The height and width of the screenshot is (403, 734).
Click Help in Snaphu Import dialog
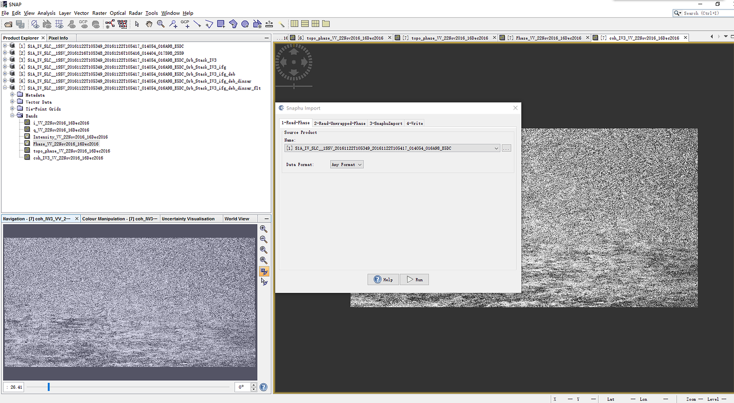click(x=383, y=280)
